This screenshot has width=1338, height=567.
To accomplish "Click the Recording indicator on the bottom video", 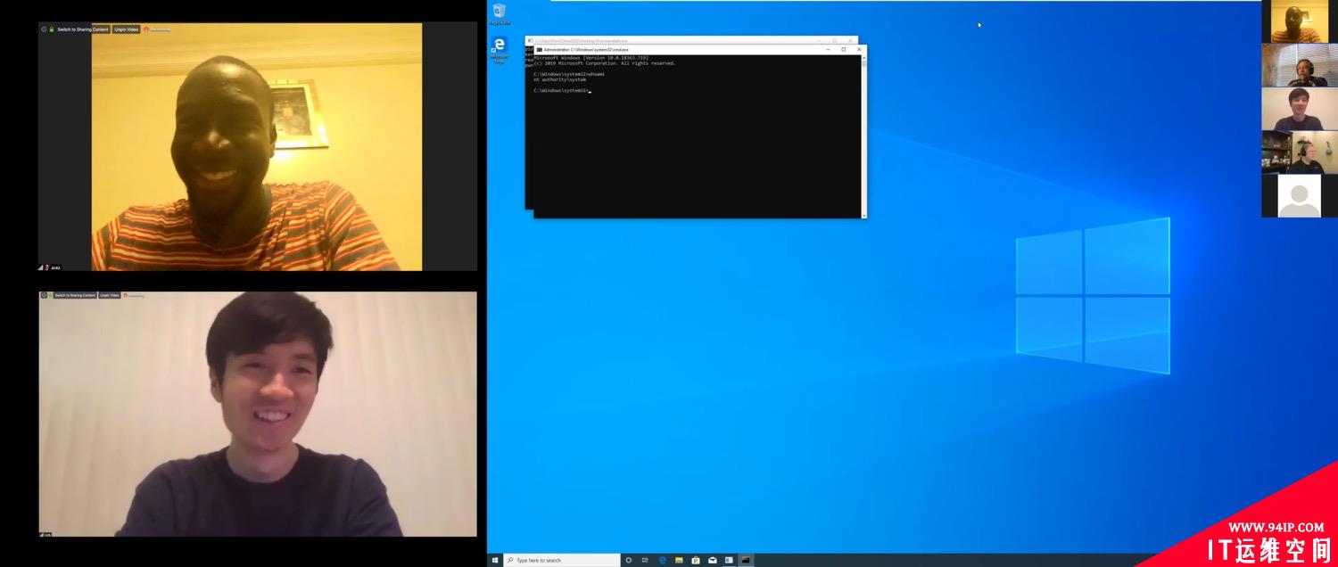I will (134, 295).
